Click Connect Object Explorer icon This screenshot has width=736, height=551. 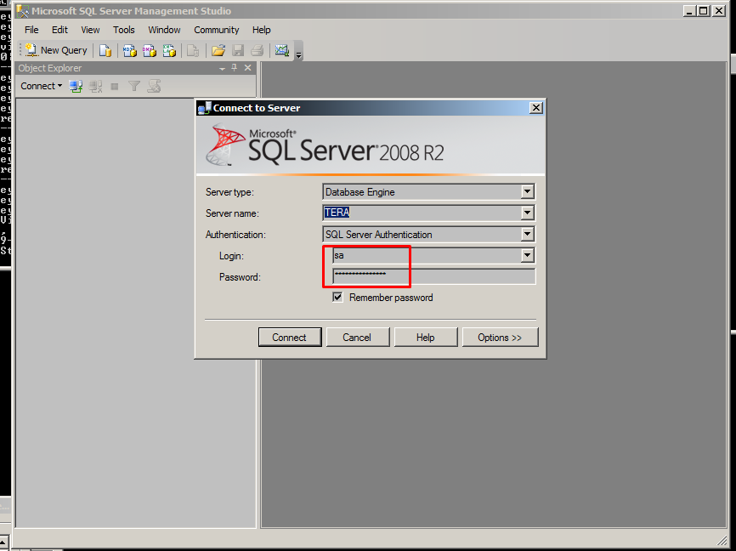(x=76, y=86)
